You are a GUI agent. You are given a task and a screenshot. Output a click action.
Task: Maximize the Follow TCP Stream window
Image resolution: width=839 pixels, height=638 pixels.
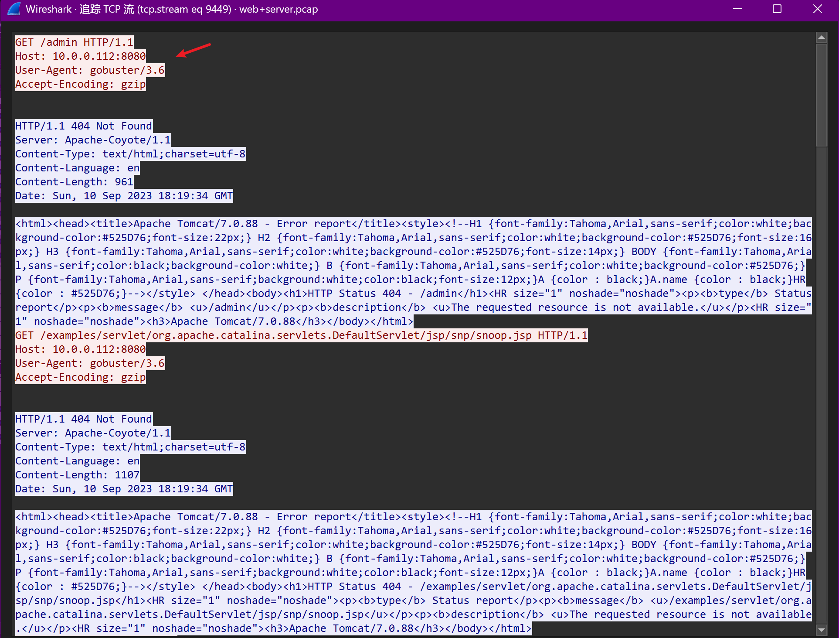pyautogui.click(x=777, y=9)
